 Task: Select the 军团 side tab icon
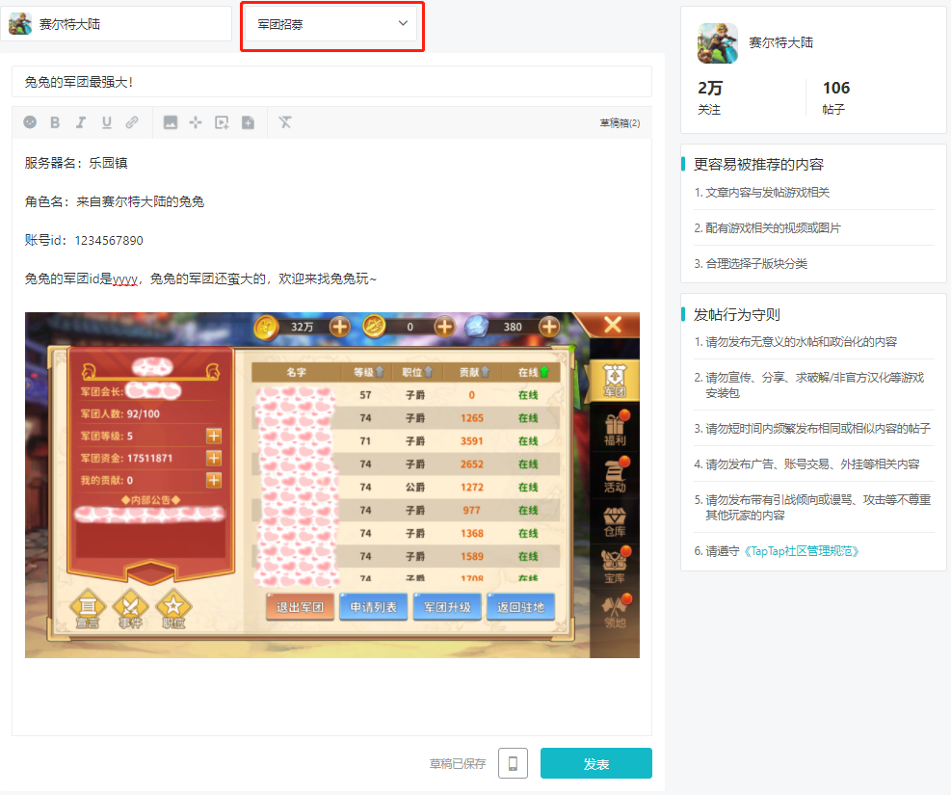[614, 381]
